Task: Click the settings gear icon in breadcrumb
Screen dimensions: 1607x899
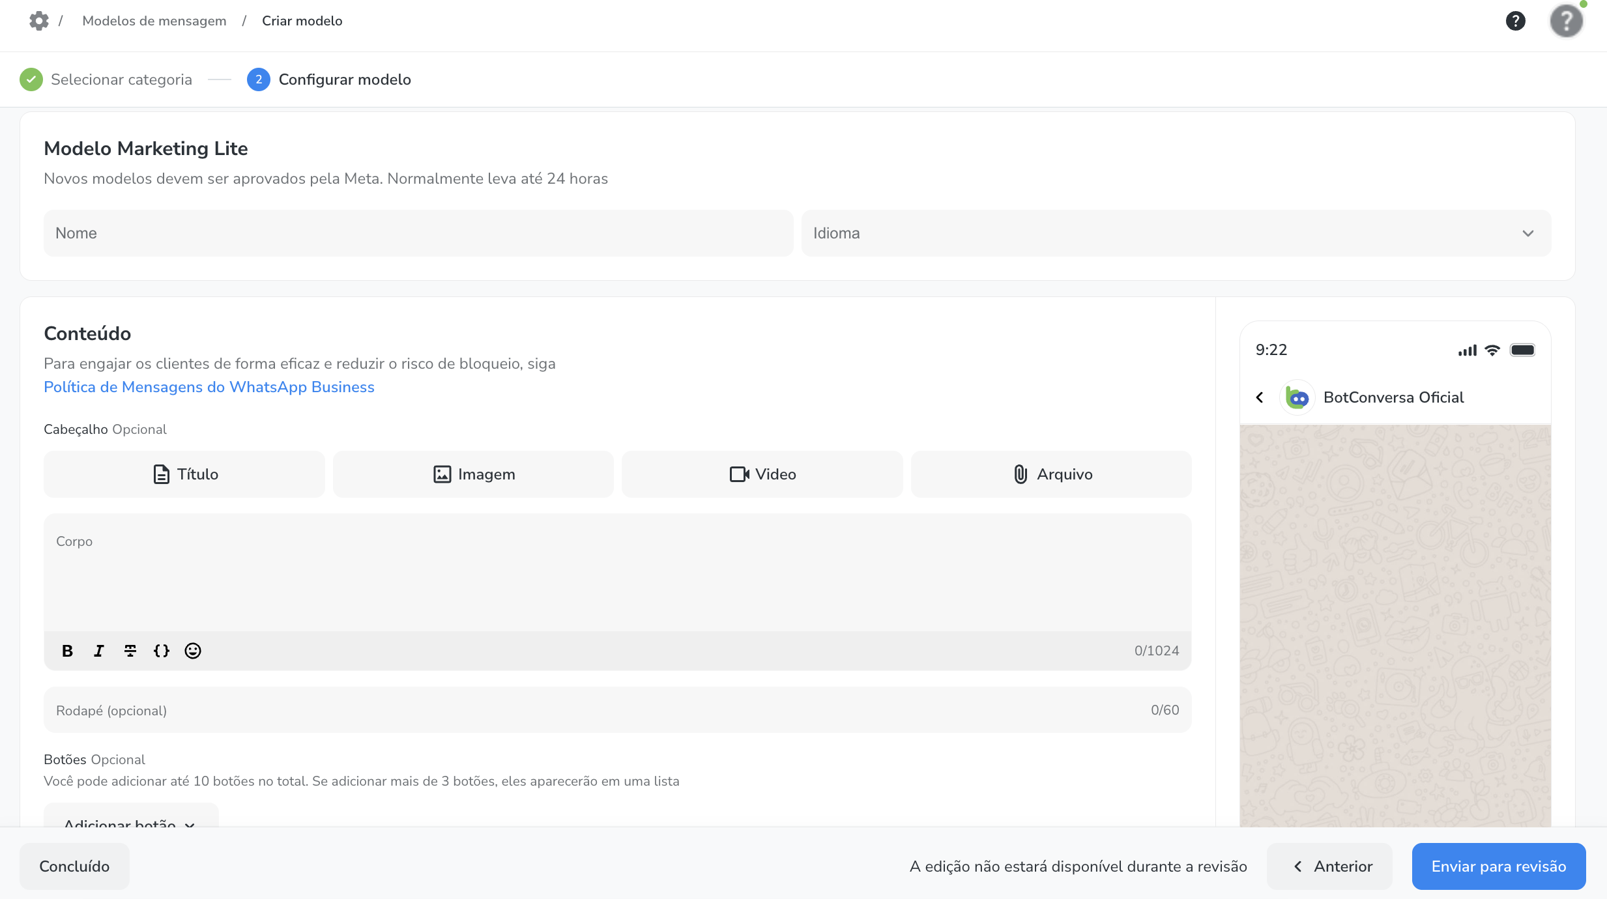Action: coord(39,21)
